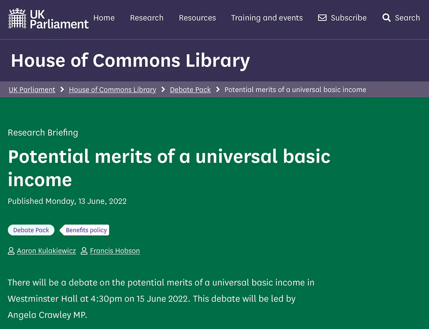Image resolution: width=429 pixels, height=329 pixels.
Task: Click the person icon beside Francis Hobson
Action: [x=84, y=251]
